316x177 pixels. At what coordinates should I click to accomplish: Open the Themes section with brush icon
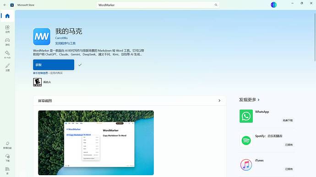tap(7, 68)
